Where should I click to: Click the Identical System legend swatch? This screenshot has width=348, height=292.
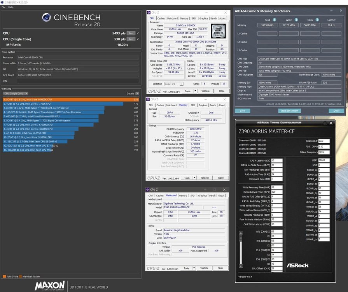click(21, 276)
